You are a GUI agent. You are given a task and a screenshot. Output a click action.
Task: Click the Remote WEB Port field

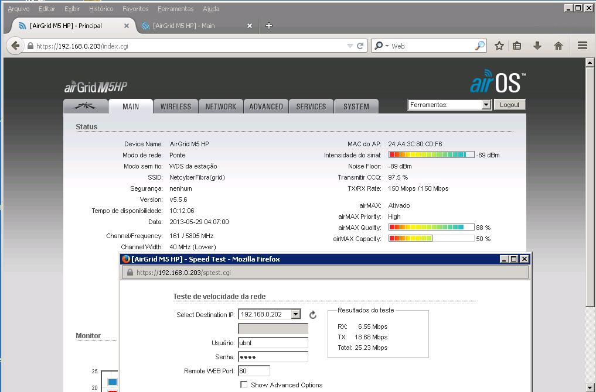[x=254, y=371]
